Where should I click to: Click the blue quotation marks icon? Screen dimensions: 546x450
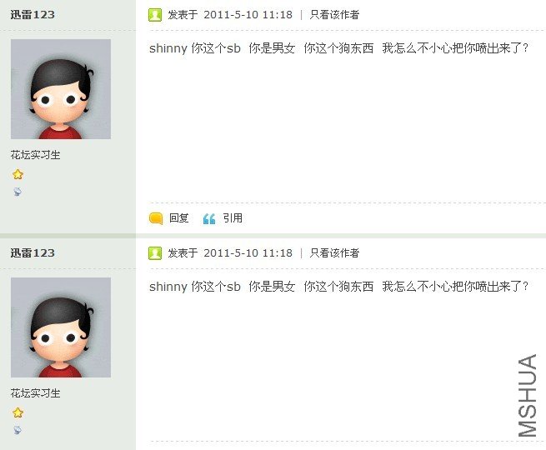coord(209,218)
